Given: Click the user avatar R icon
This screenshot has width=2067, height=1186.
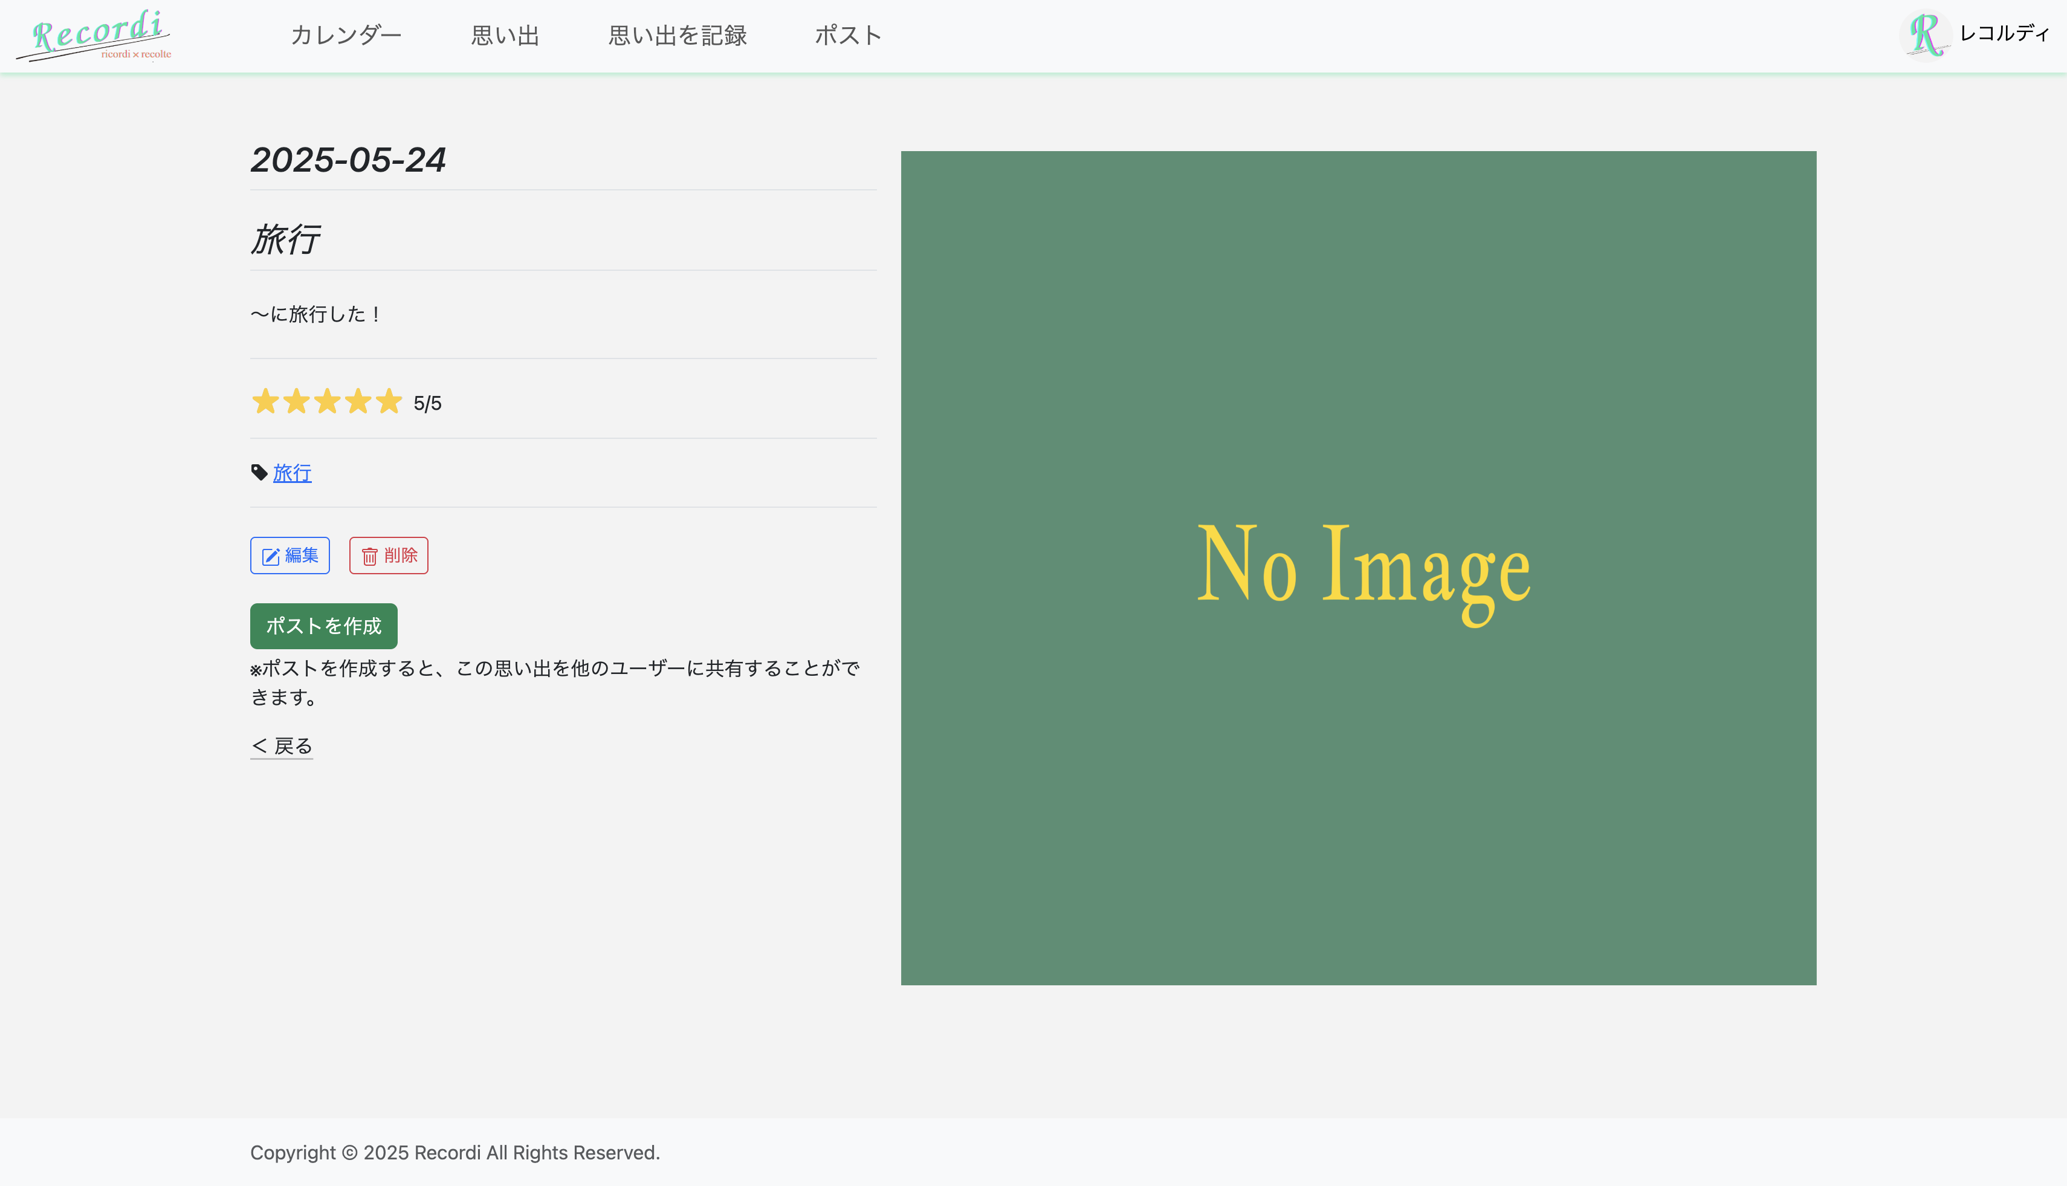Looking at the screenshot, I should (1926, 35).
